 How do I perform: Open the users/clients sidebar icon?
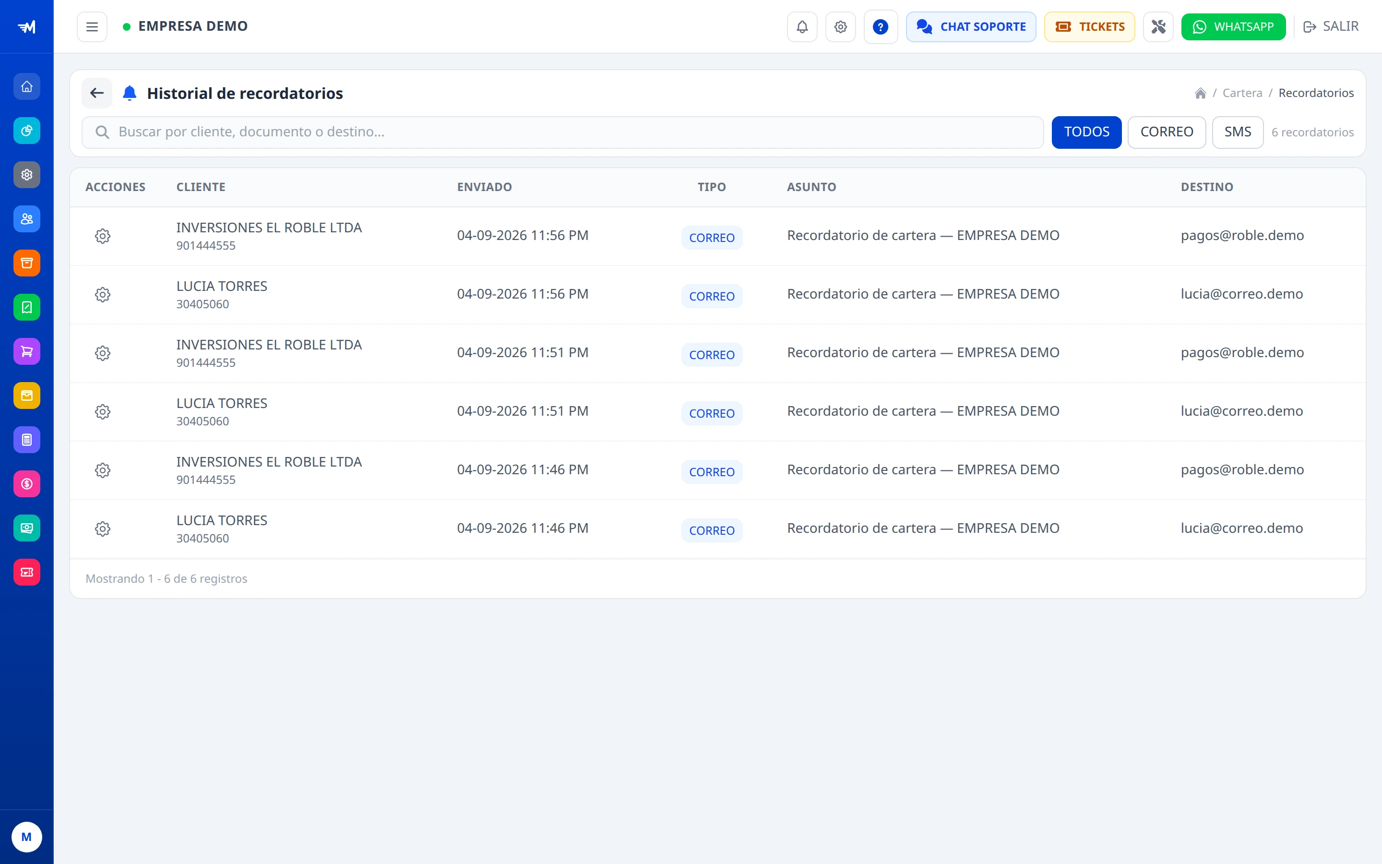click(27, 219)
